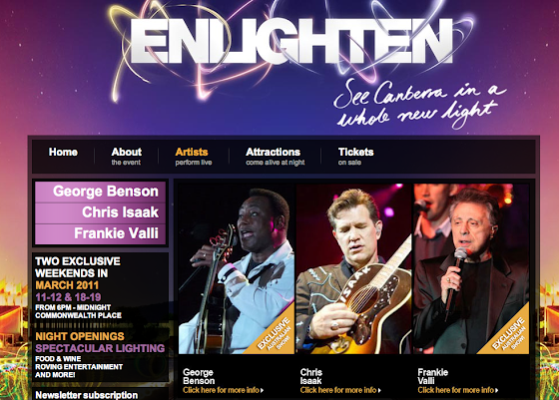Click George Benson in the sidebar list
Image resolution: width=559 pixels, height=400 pixels.
point(100,192)
